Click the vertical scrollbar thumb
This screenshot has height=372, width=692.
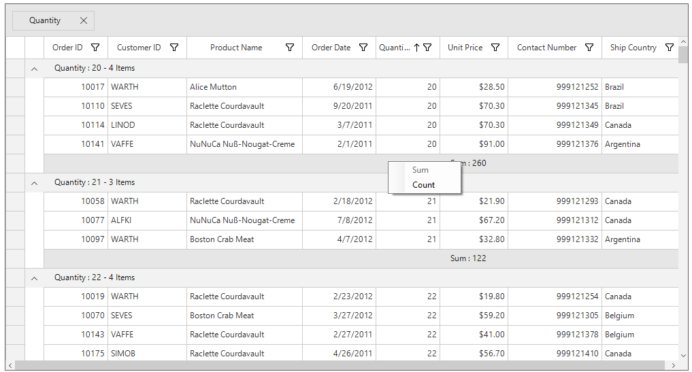tap(683, 55)
